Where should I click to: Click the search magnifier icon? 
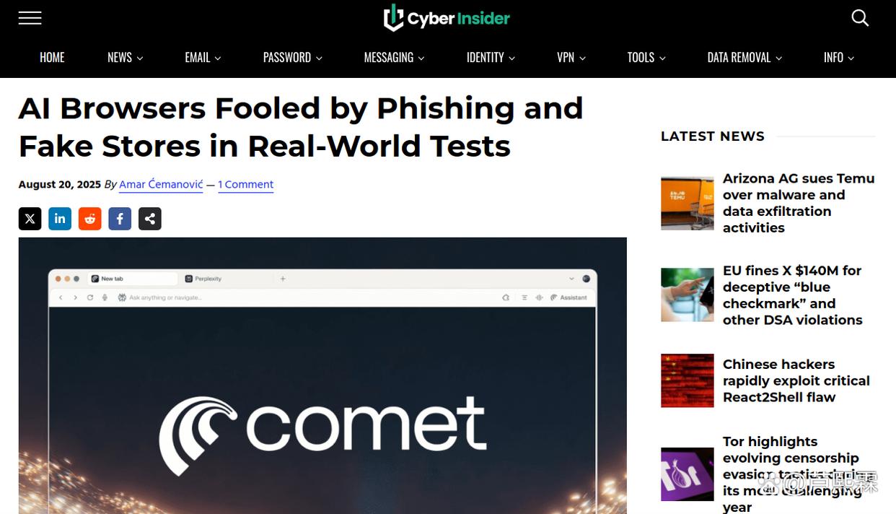pyautogui.click(x=860, y=18)
